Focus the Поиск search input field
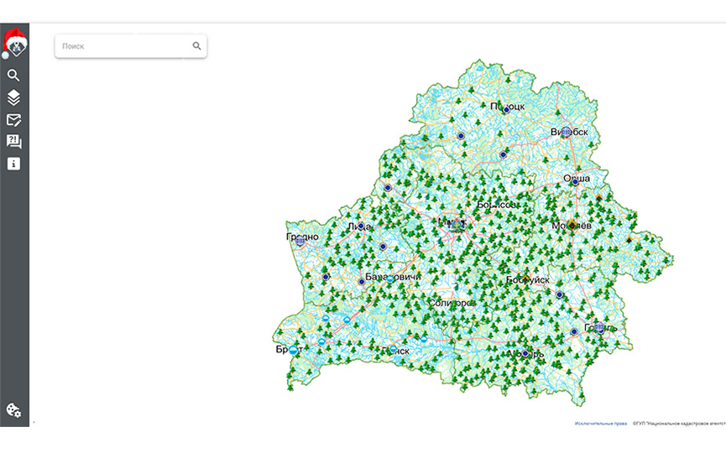 pos(124,46)
